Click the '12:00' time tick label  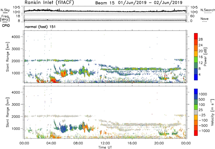point(105,143)
